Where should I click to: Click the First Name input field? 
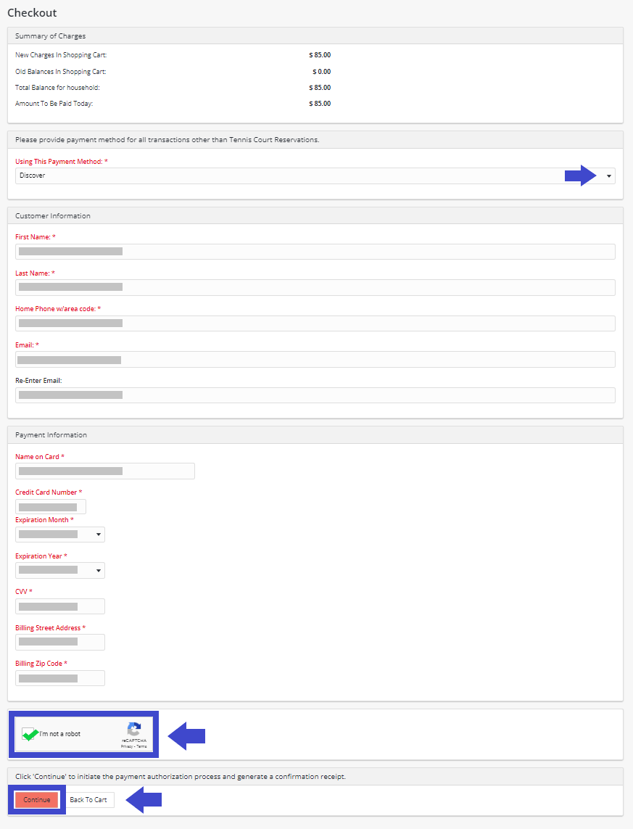coord(315,252)
